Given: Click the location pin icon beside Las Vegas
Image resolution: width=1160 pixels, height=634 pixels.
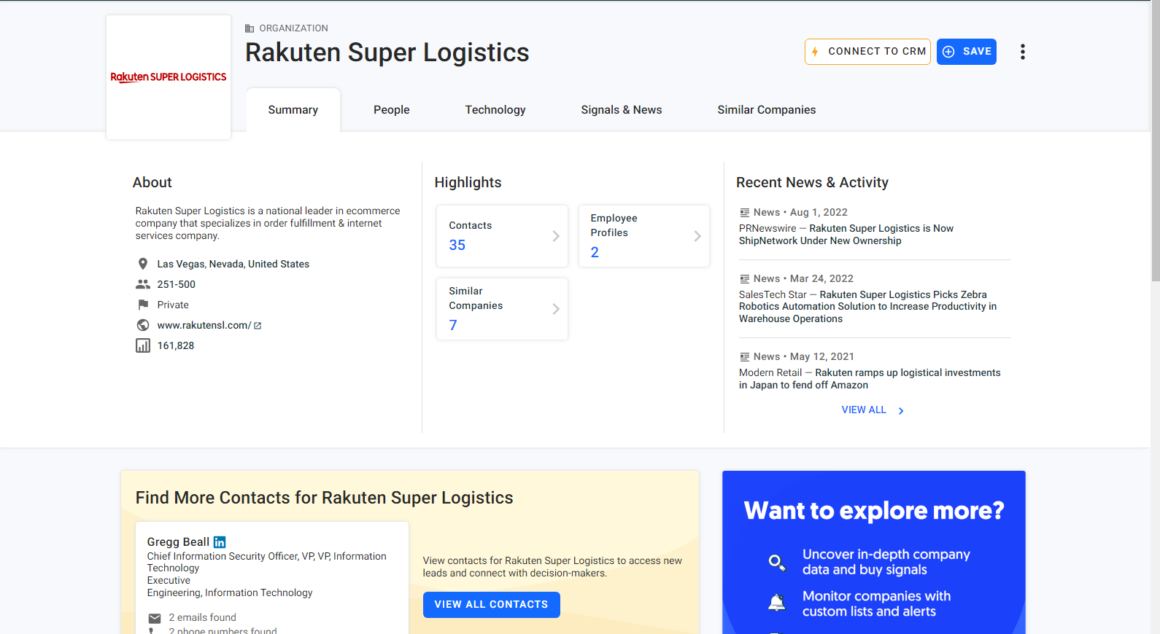Looking at the screenshot, I should 143,264.
